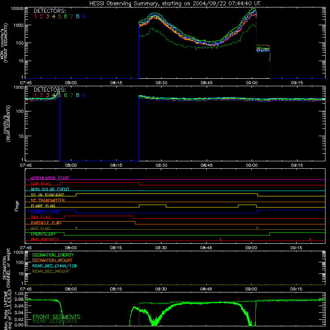Click the NON_SOLAR_EVENT flag label
330x330 pixels.
[x=50, y=189]
